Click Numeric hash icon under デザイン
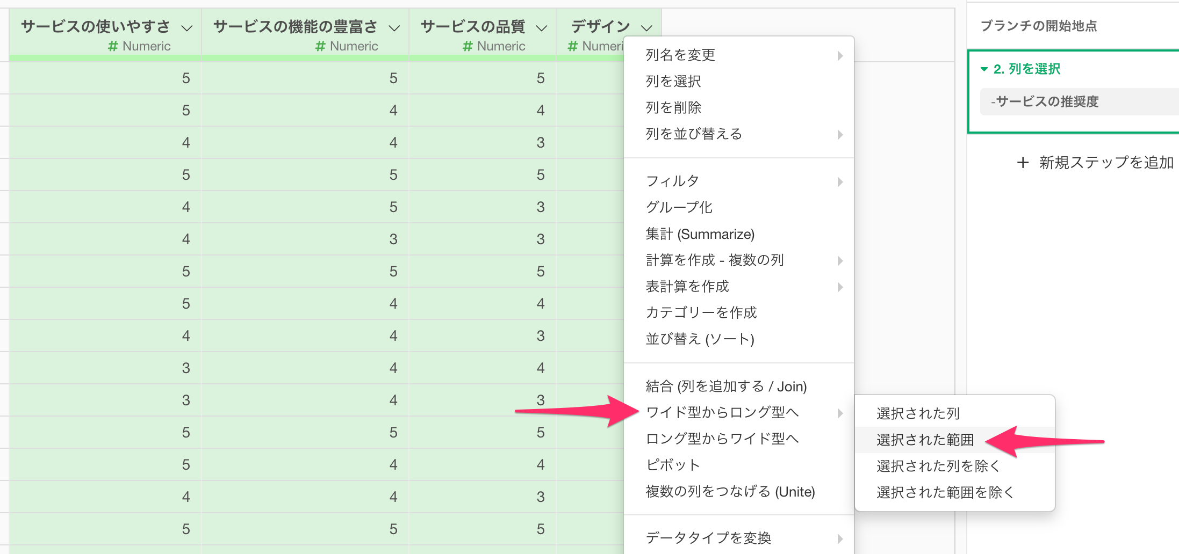 click(572, 46)
